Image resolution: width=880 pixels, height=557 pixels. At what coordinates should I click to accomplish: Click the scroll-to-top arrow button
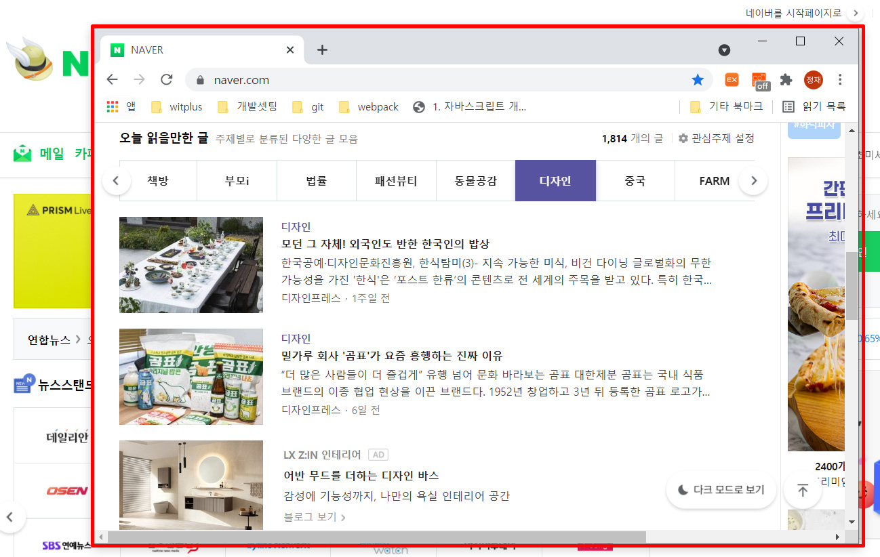tap(803, 491)
